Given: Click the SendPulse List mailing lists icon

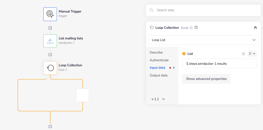Looking at the screenshot, I should tap(50, 41).
